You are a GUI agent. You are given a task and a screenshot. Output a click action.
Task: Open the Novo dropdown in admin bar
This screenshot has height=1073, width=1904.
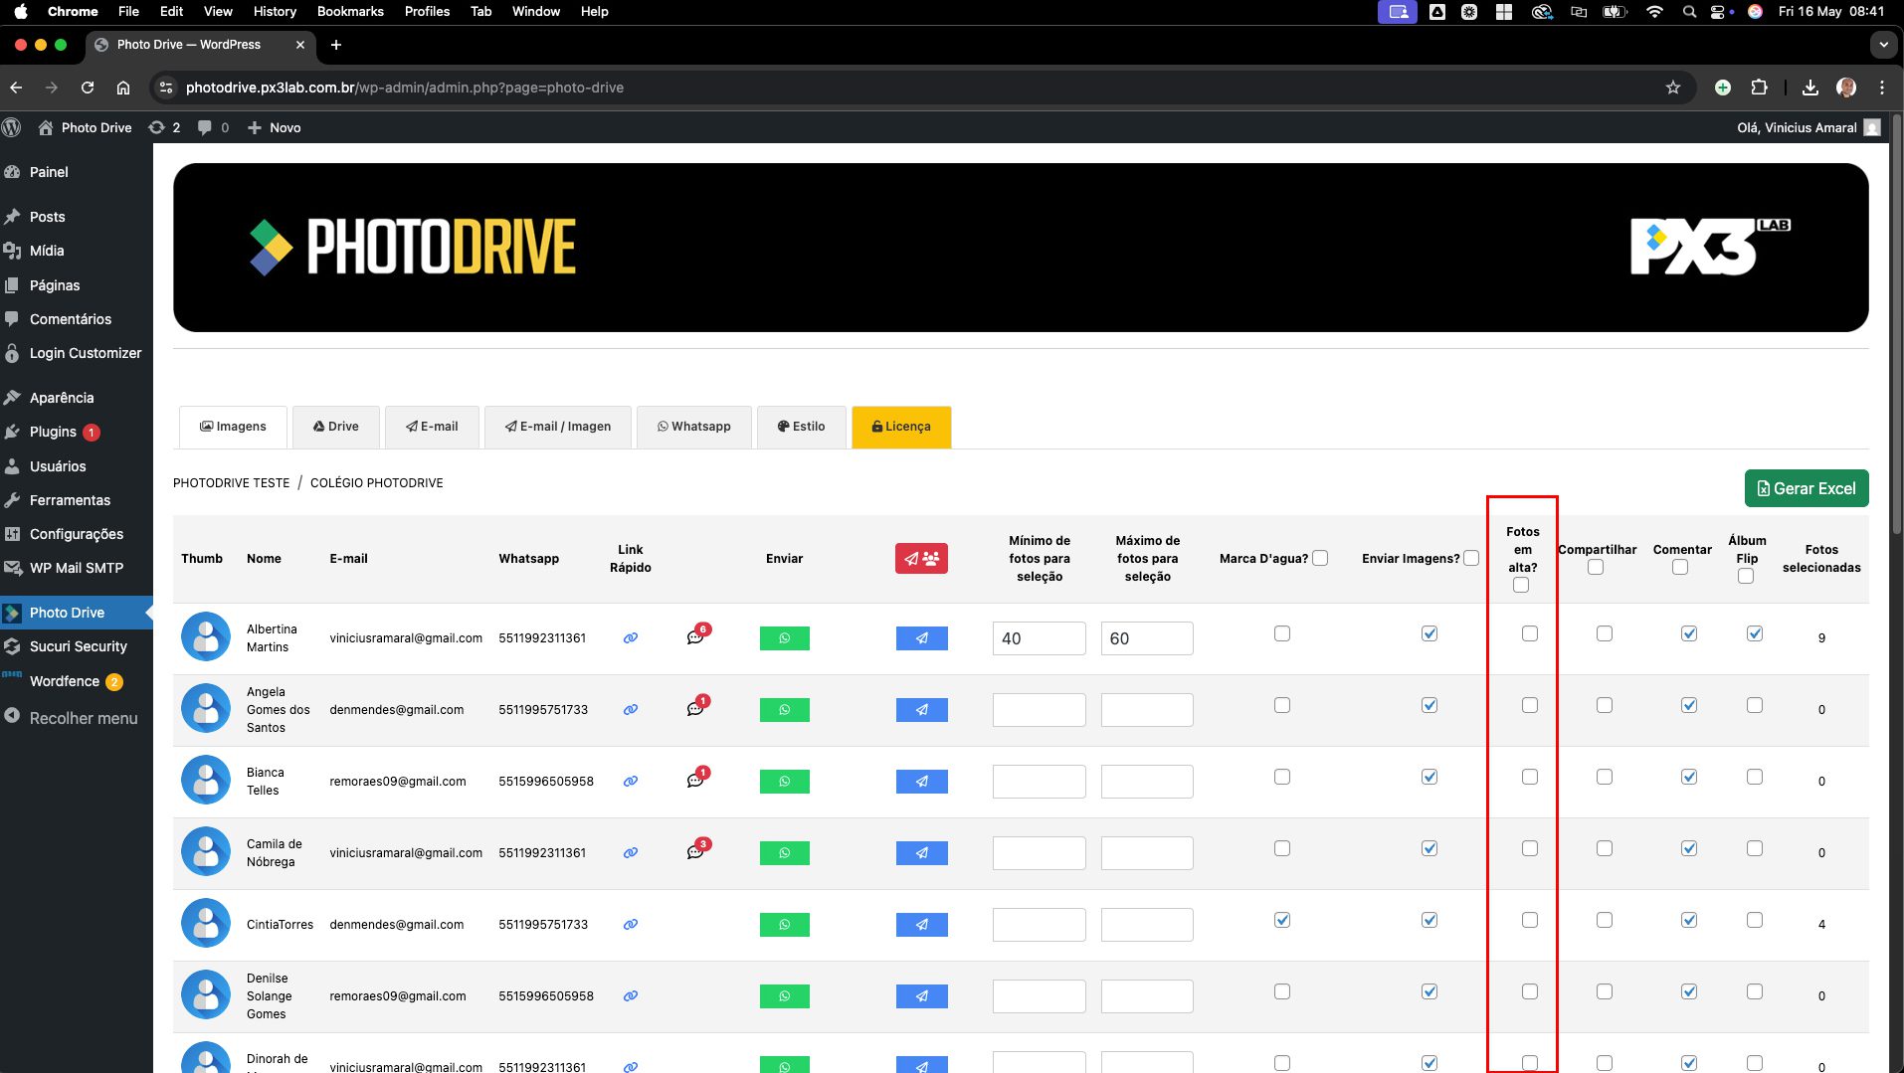275,127
